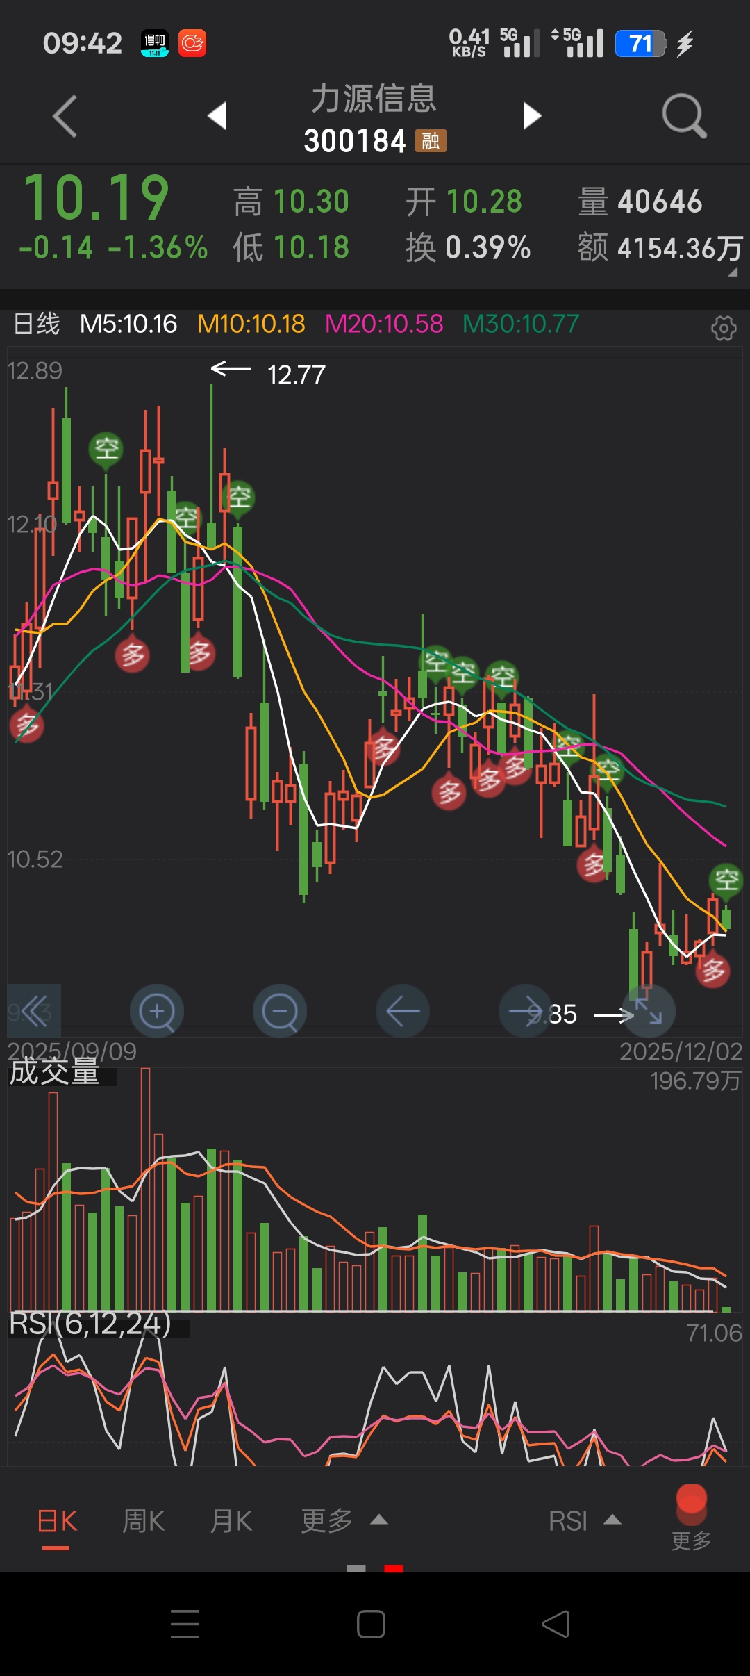Select the 周K tab

point(144,1521)
